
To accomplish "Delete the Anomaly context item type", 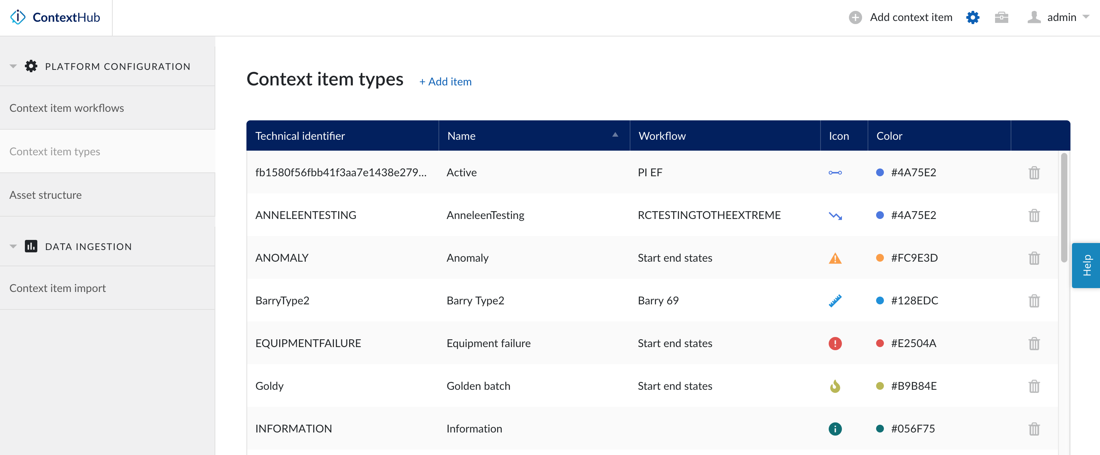I will (1034, 258).
